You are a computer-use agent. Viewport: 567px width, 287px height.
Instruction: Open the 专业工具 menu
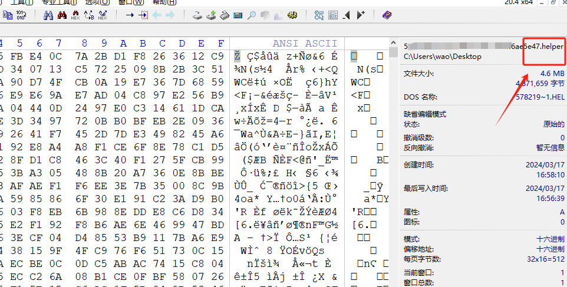[x=58, y=2]
